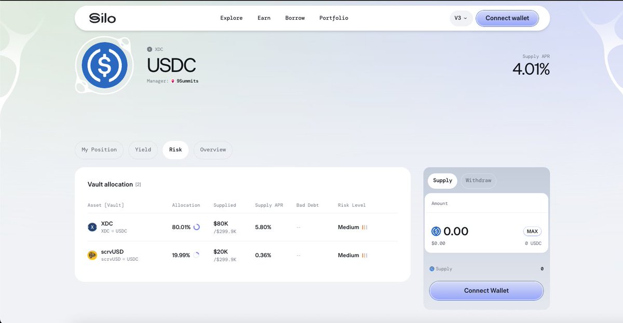Click the 80.01% allocation value
The width and height of the screenshot is (623, 323).
(x=181, y=227)
